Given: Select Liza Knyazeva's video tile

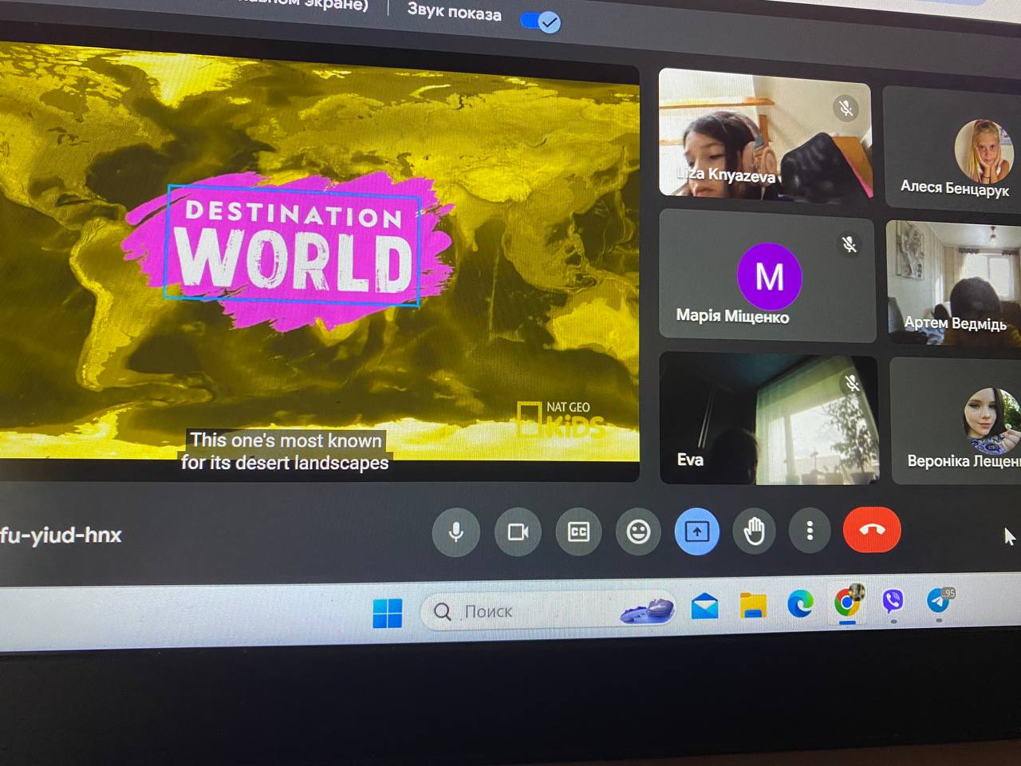Looking at the screenshot, I should tap(764, 134).
